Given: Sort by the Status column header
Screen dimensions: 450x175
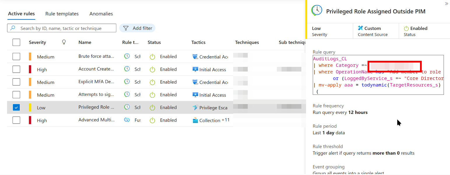Looking at the screenshot, I should pyautogui.click(x=154, y=42).
